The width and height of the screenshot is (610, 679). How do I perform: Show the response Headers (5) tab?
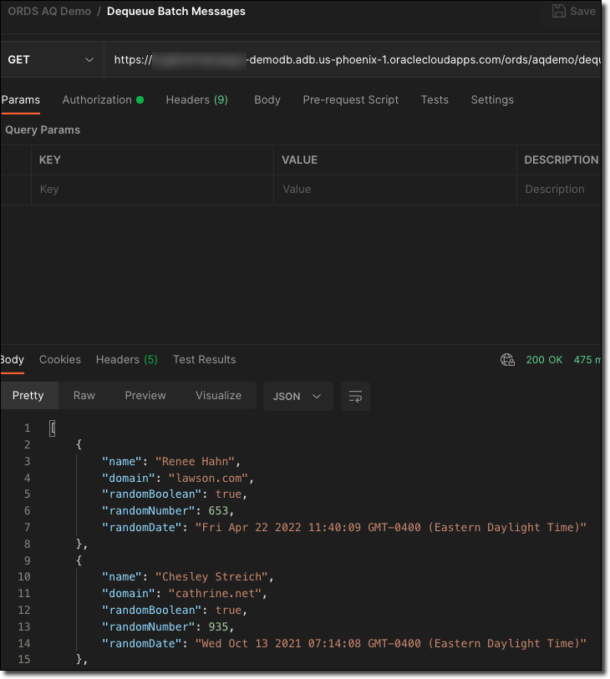(126, 360)
